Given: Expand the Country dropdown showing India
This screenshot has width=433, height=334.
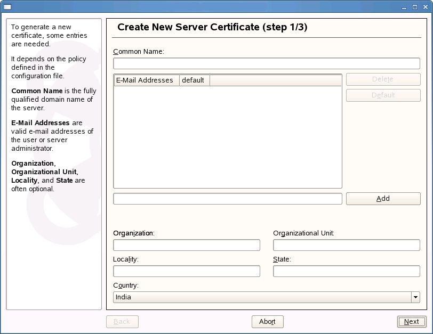Looking at the screenshot, I should (x=267, y=297).
